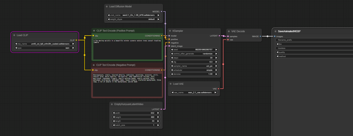Collapse the Positive Prompt node via its title dot
Screen dimensions: 353x136
tap(94, 31)
